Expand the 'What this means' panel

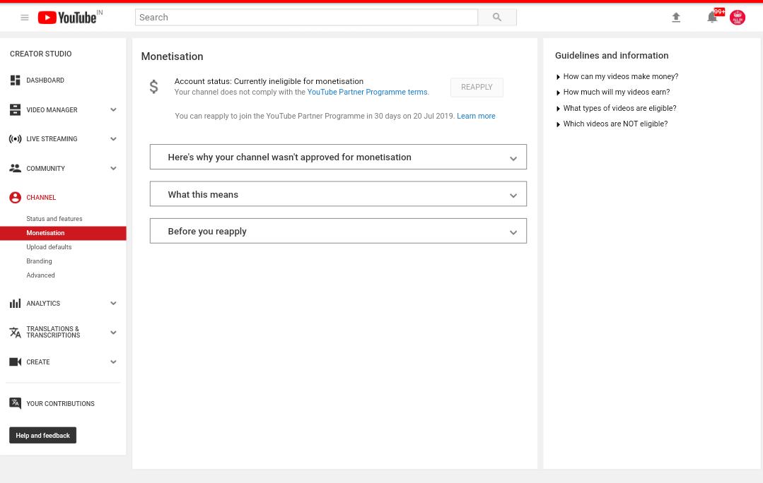(338, 194)
